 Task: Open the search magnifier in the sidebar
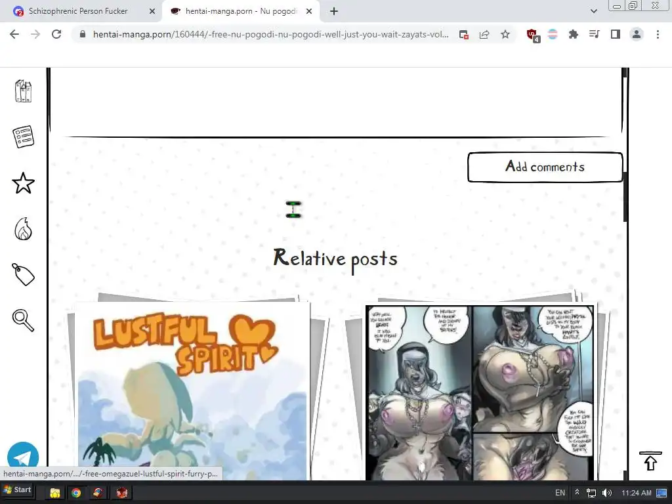pos(23,320)
